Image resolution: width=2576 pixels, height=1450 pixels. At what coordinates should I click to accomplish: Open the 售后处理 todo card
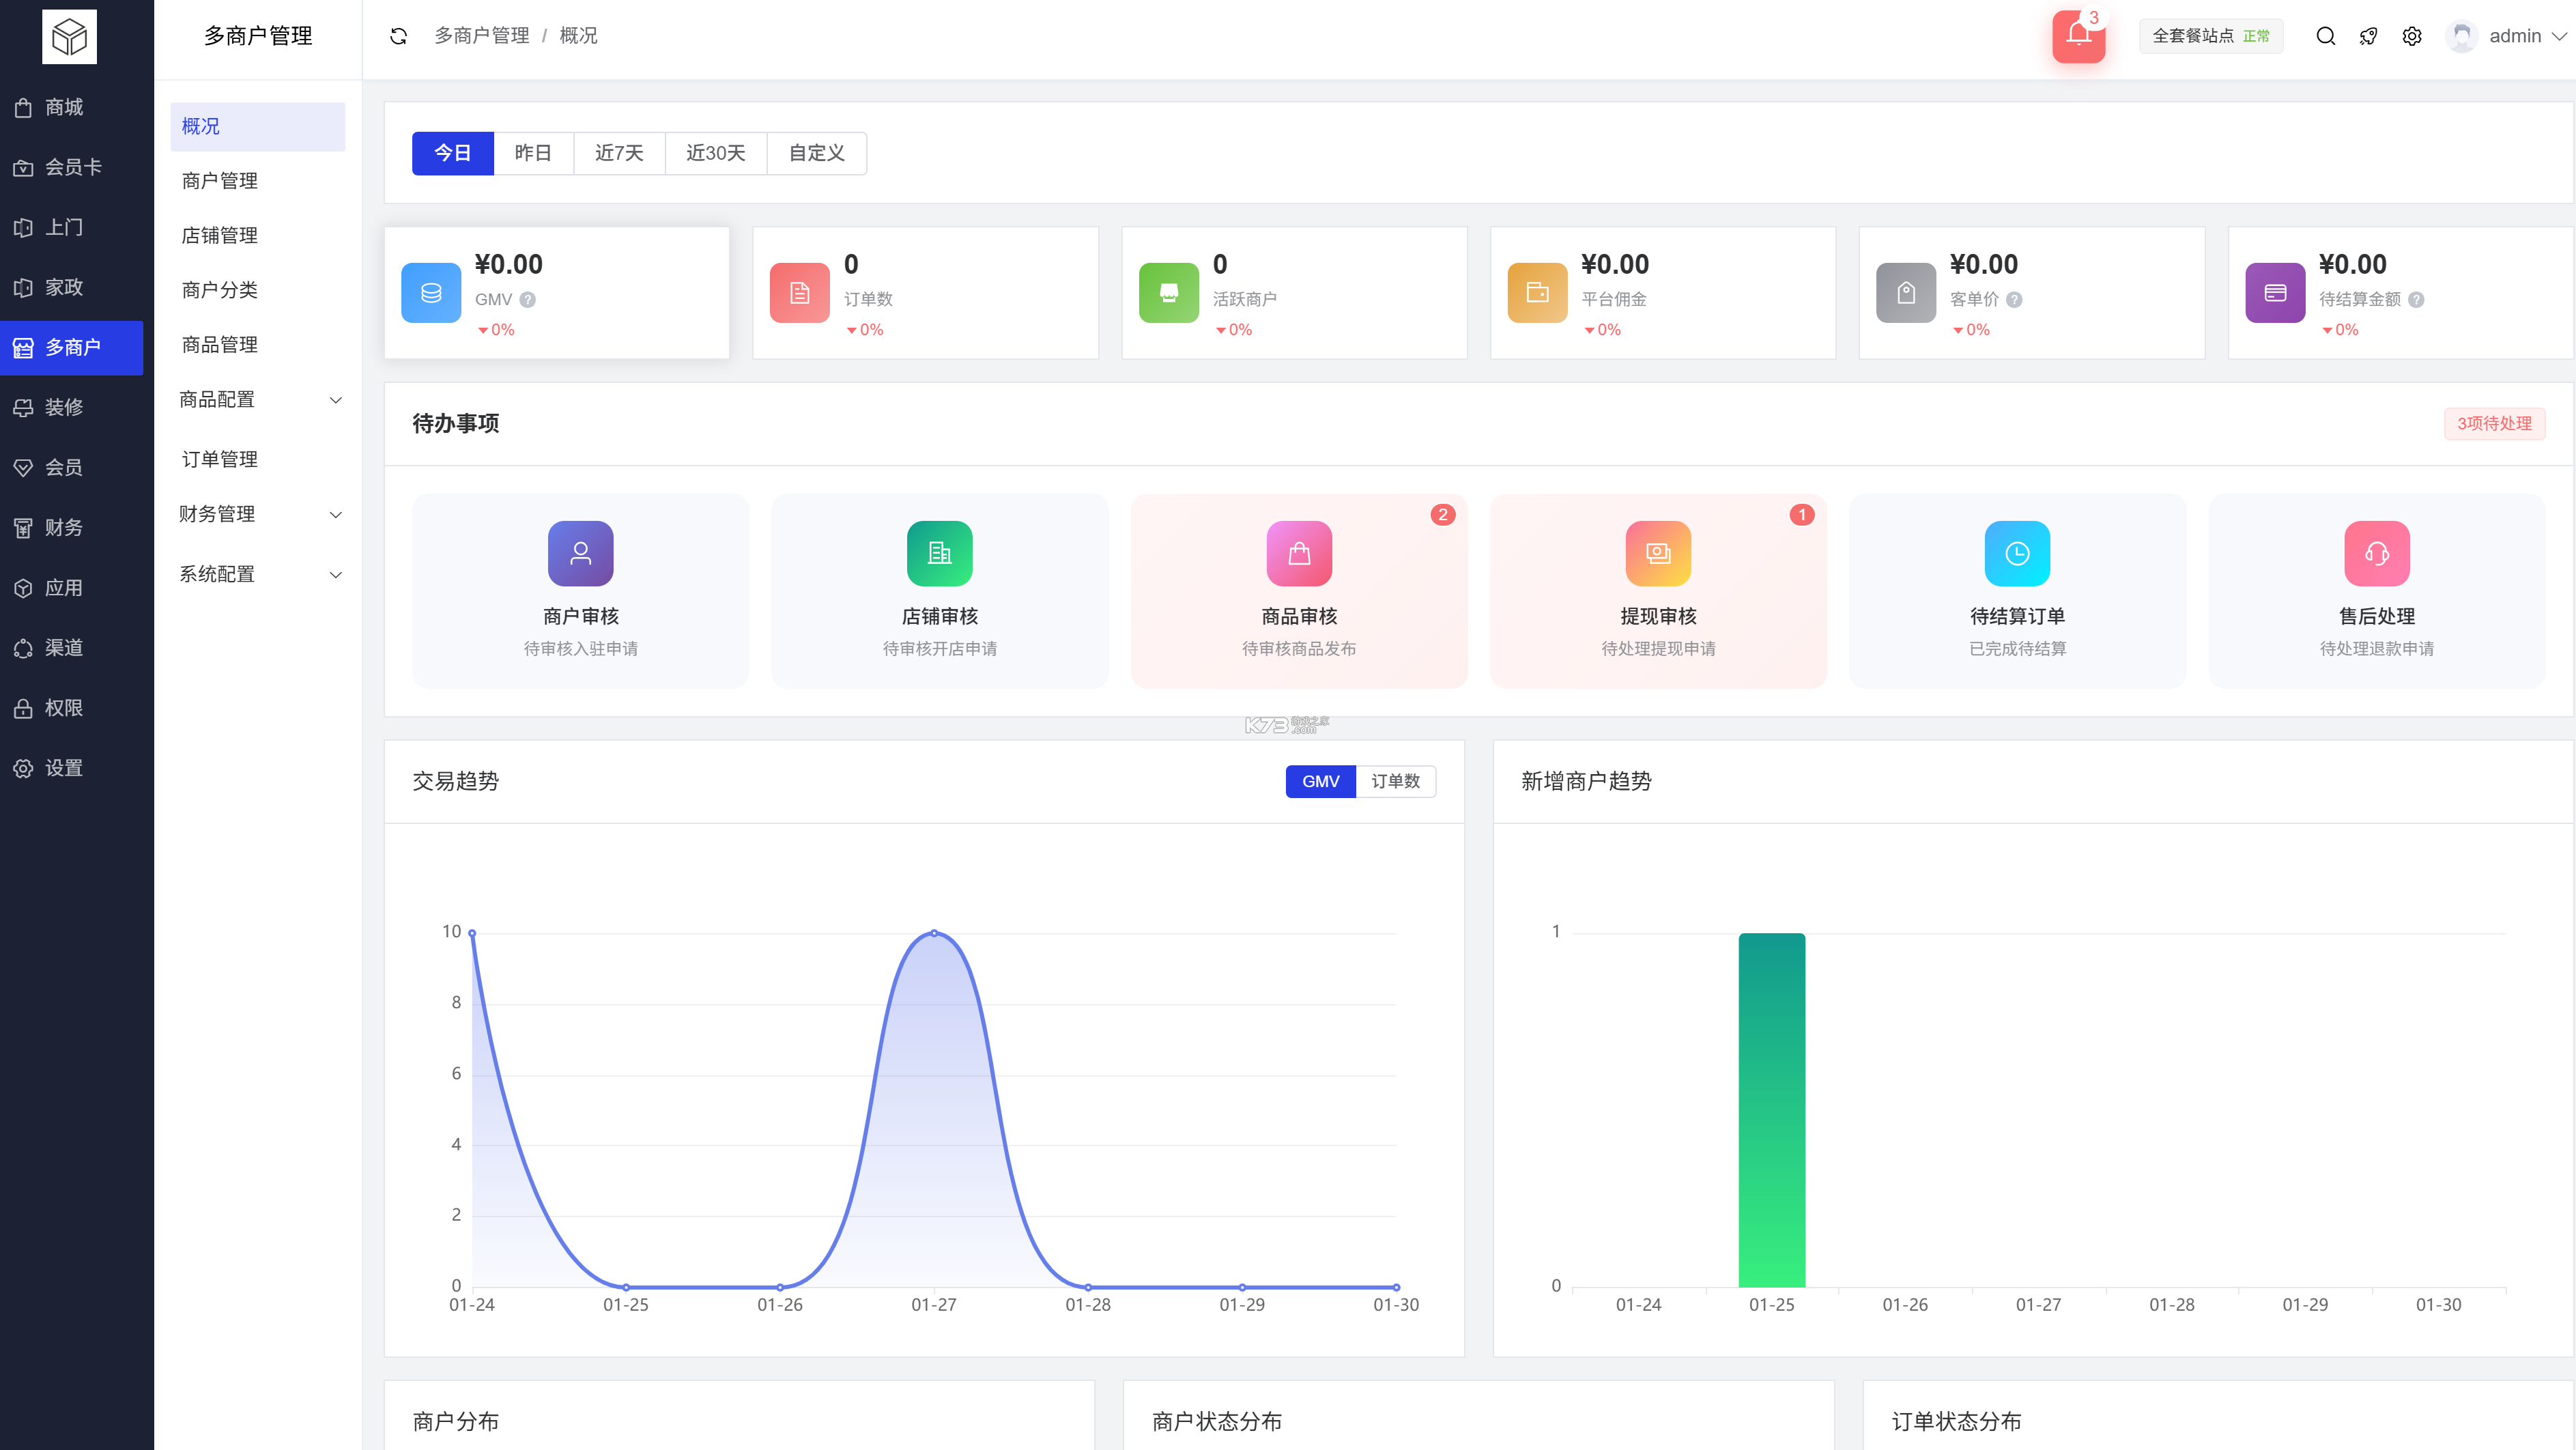[x=2377, y=590]
